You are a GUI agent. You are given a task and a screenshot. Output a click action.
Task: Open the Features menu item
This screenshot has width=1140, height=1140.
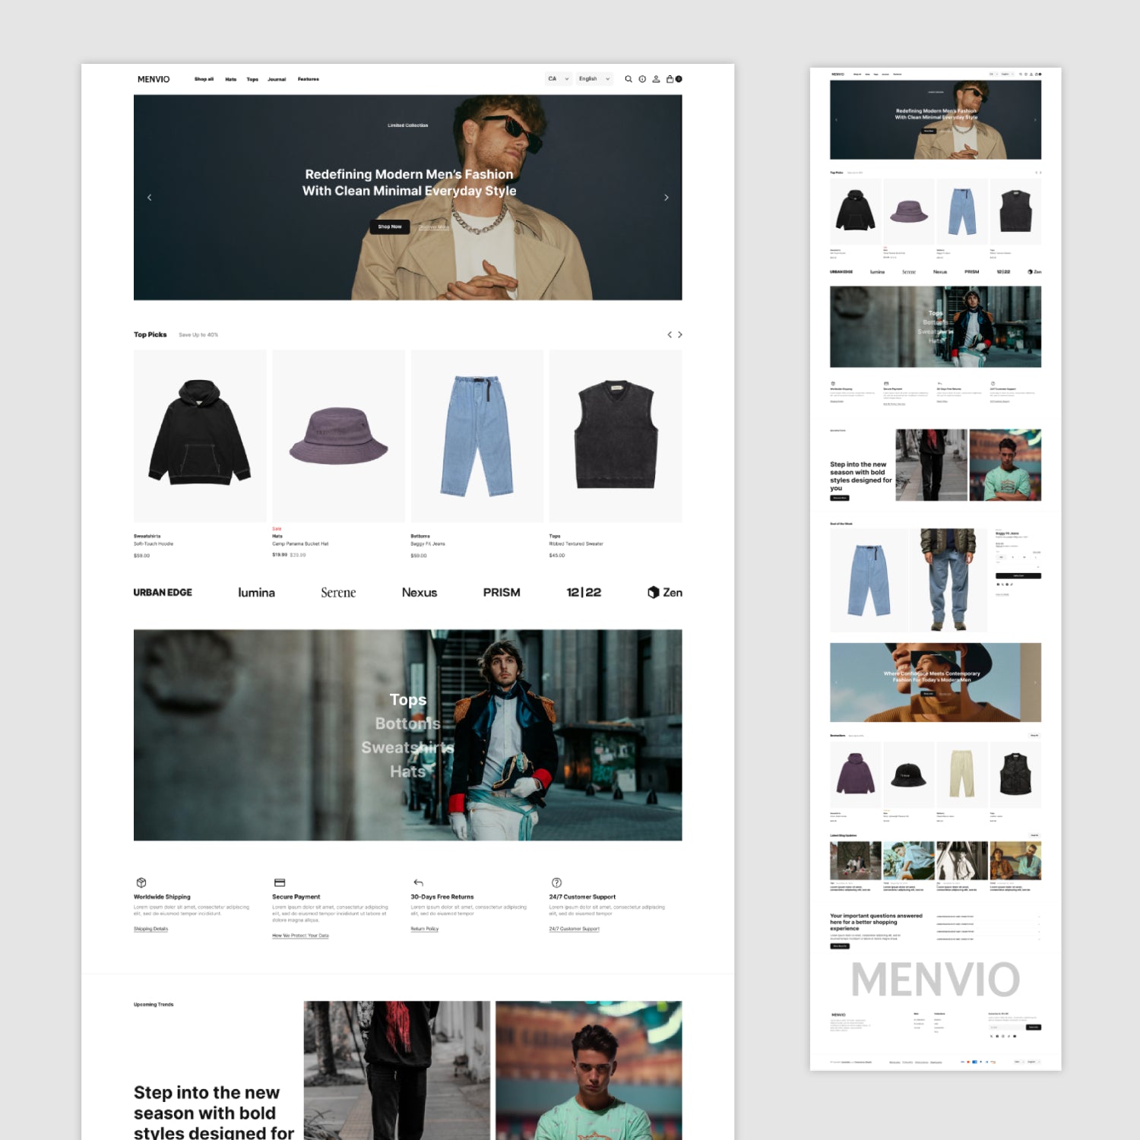(309, 79)
